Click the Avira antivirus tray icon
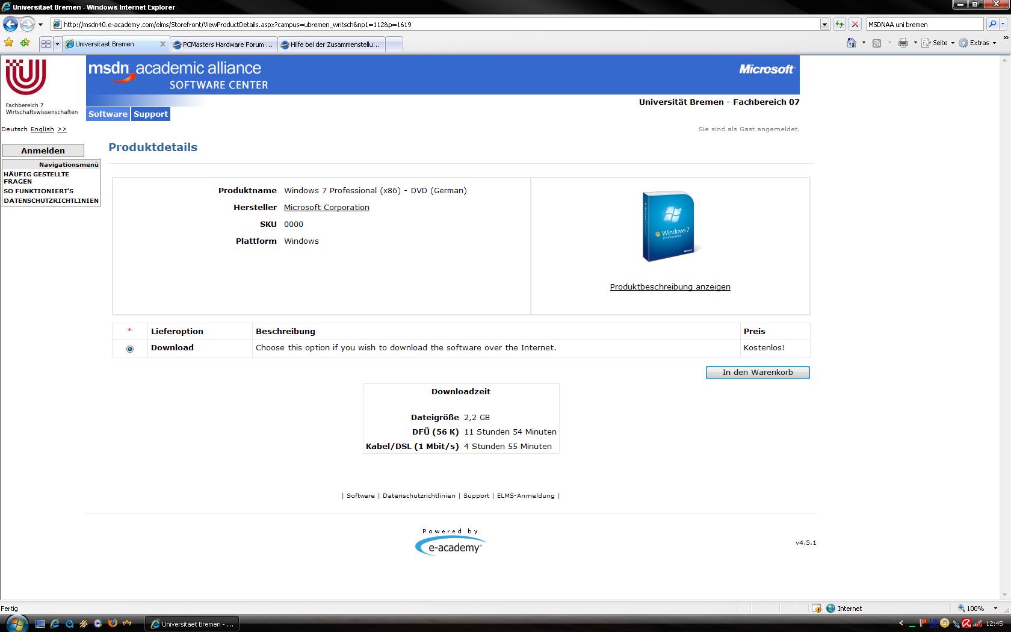The image size is (1011, 632). [967, 624]
